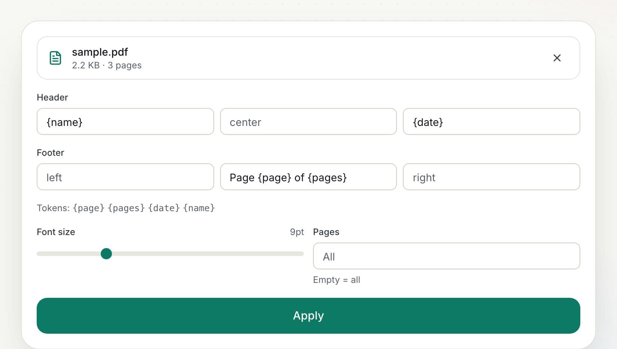Focus the footer left input field
Image resolution: width=617 pixels, height=349 pixels.
coord(125,177)
